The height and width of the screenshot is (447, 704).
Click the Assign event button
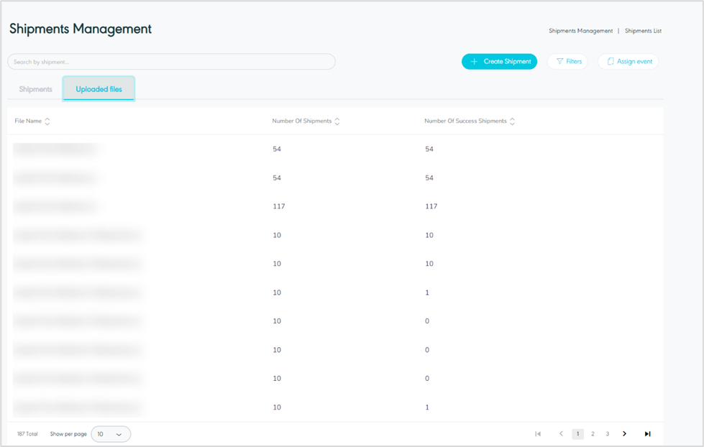[628, 62]
